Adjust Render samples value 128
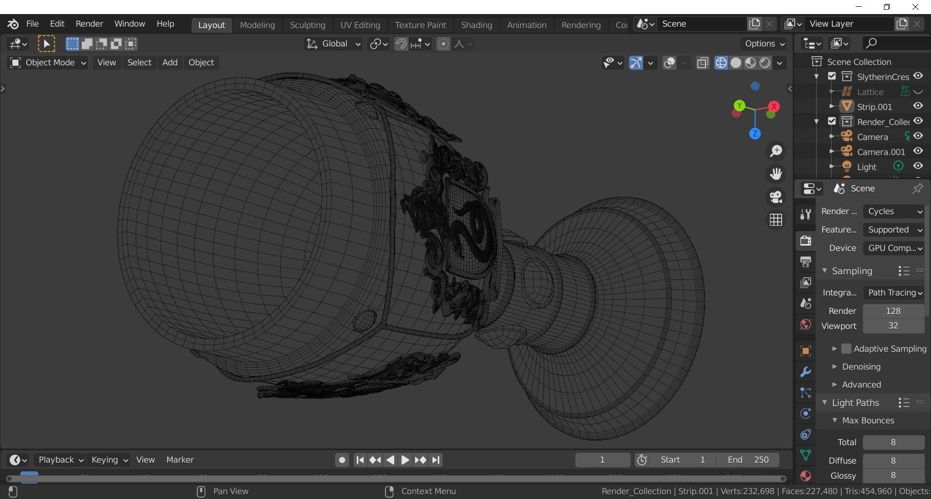Viewport: 931px width, 499px height. pyautogui.click(x=894, y=311)
